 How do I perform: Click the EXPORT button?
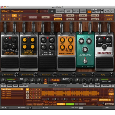109,104
